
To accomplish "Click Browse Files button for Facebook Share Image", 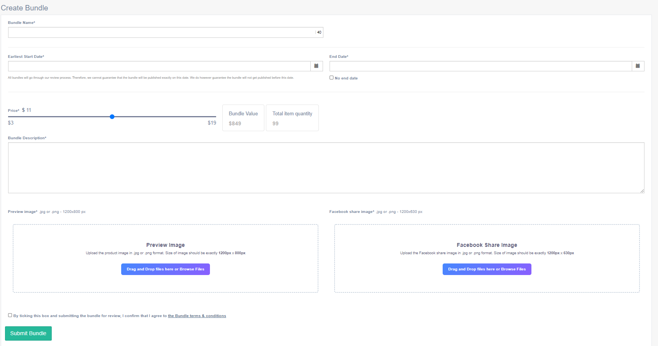I will [487, 269].
